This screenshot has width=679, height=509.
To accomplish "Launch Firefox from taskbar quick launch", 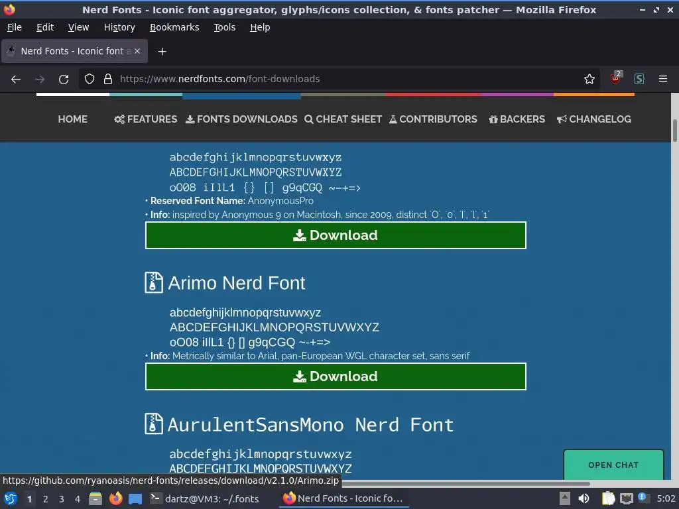I will tap(115, 498).
